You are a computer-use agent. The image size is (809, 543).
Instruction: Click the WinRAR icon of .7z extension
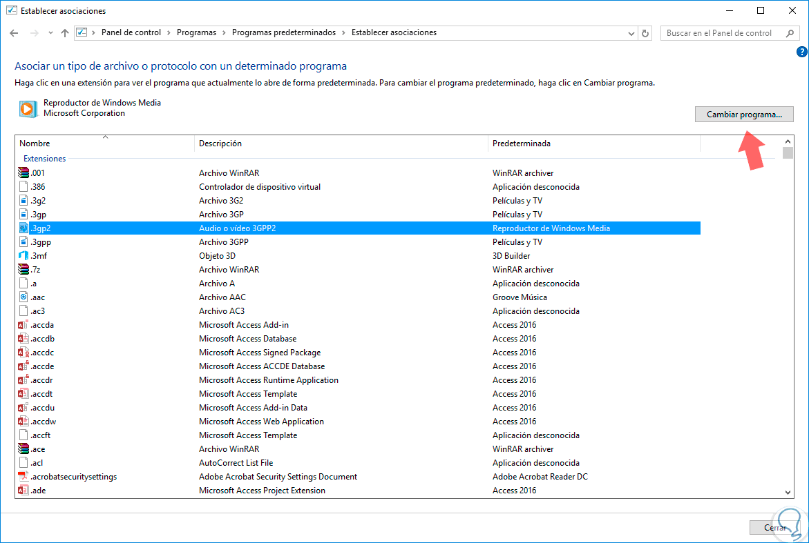23,270
